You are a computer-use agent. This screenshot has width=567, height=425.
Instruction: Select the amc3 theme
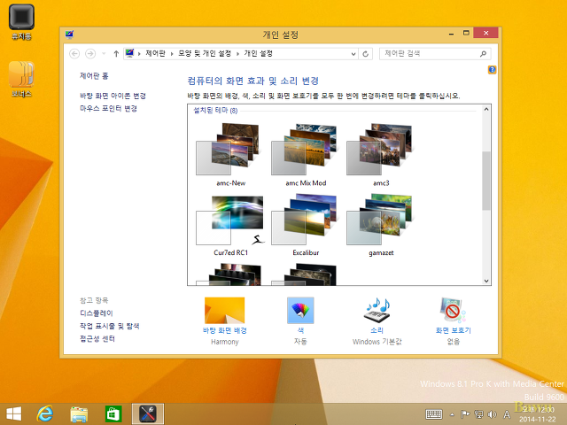tap(381, 155)
